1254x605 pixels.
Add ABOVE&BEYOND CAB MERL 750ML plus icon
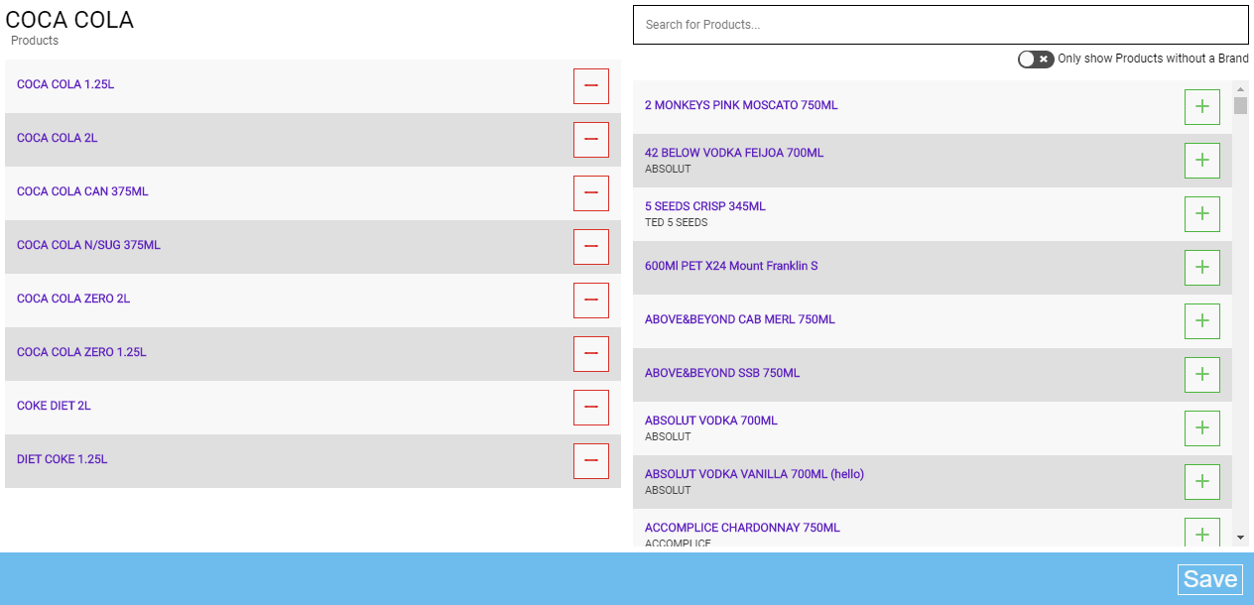1202,321
